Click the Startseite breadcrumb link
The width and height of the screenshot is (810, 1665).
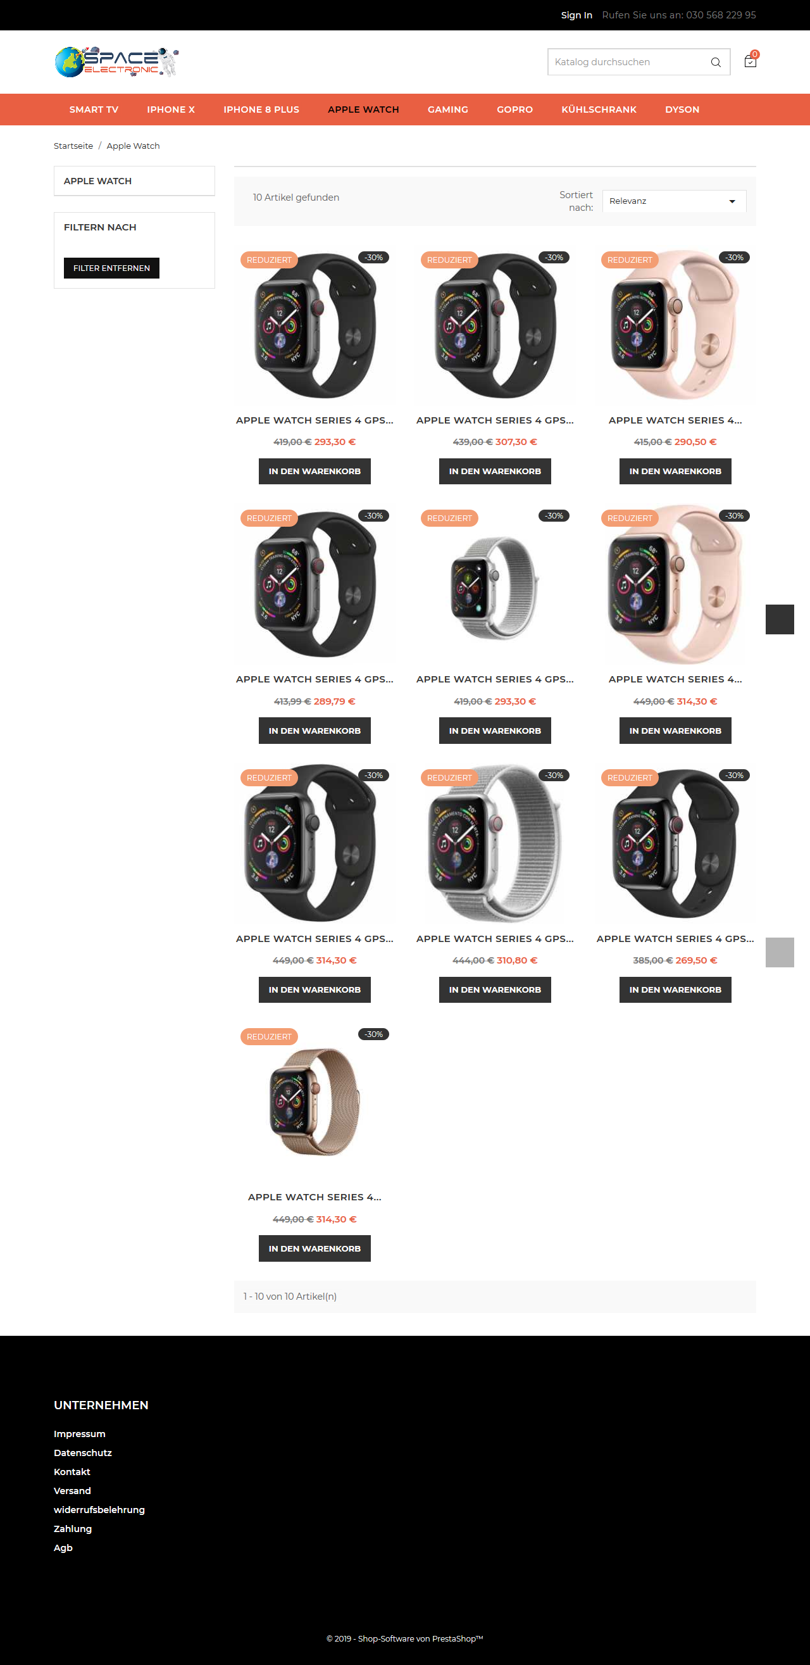coord(73,146)
